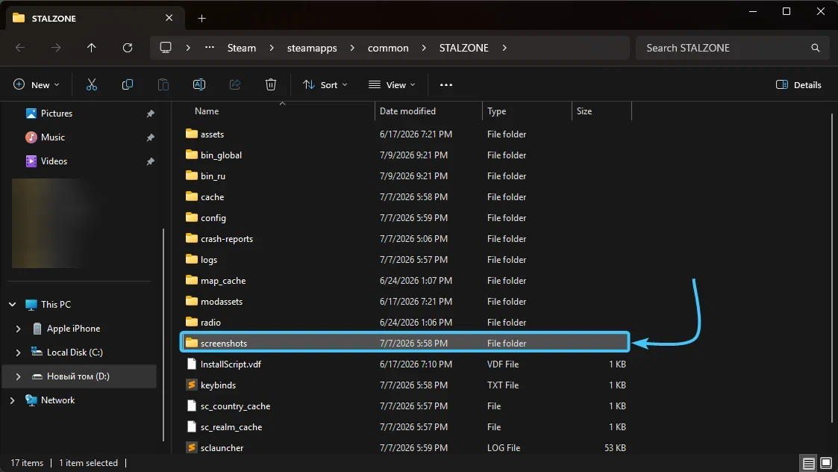Click the Cut scissors icon
The width and height of the screenshot is (838, 472).
click(91, 84)
